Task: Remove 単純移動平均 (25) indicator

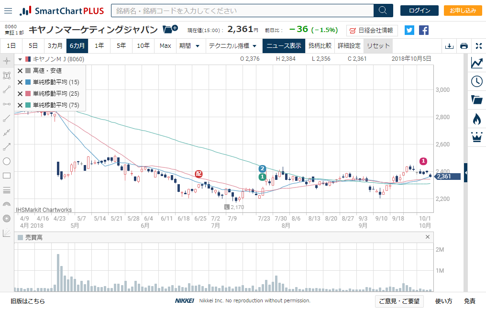Action: pyautogui.click(x=20, y=94)
